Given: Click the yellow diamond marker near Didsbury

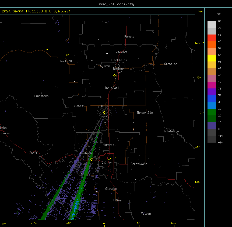Looking at the screenshot, I should 104,112.
